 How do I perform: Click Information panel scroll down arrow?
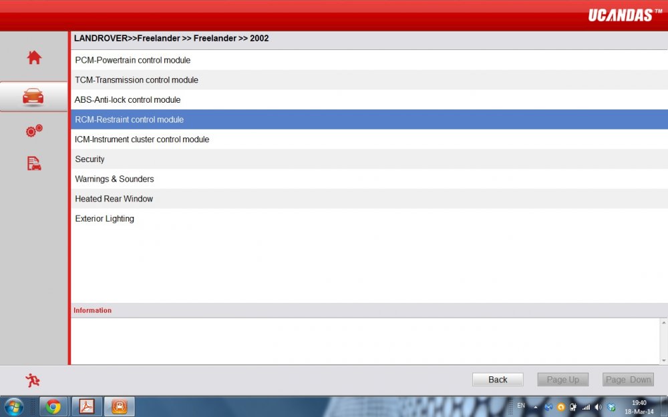[x=664, y=360]
